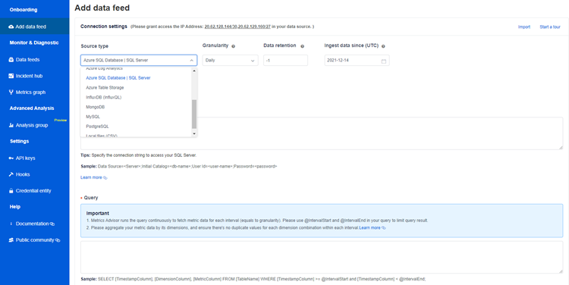This screenshot has width=569, height=285.
Task: Click the Credential entity lock icon
Action: pyautogui.click(x=11, y=191)
